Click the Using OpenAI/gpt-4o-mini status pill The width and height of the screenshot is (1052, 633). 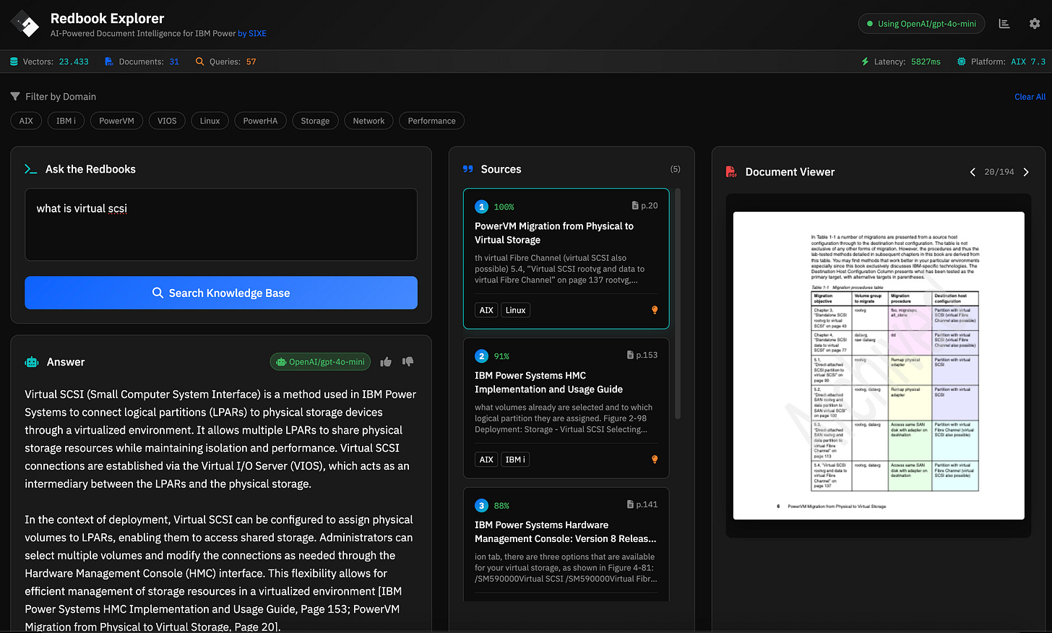[921, 24]
